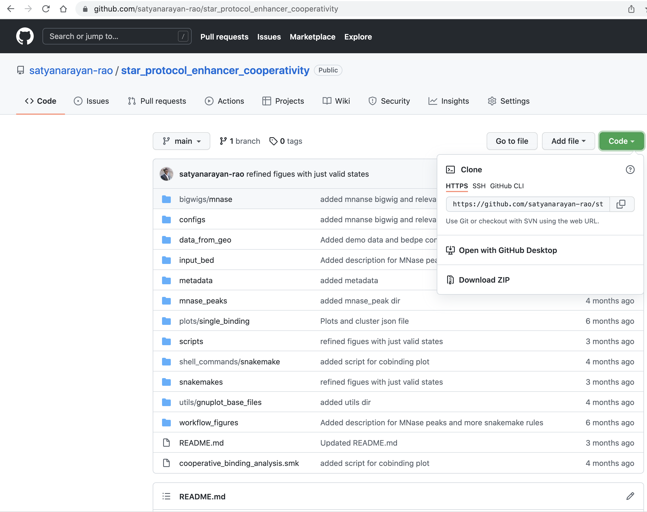Click Download ZIP option
Viewport: 647px width, 512px height.
[484, 280]
